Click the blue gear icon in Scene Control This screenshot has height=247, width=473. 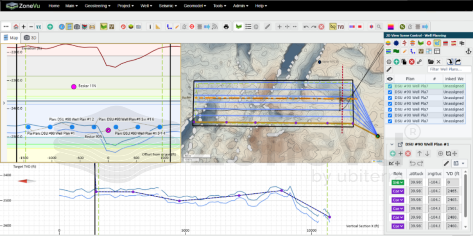click(396, 43)
